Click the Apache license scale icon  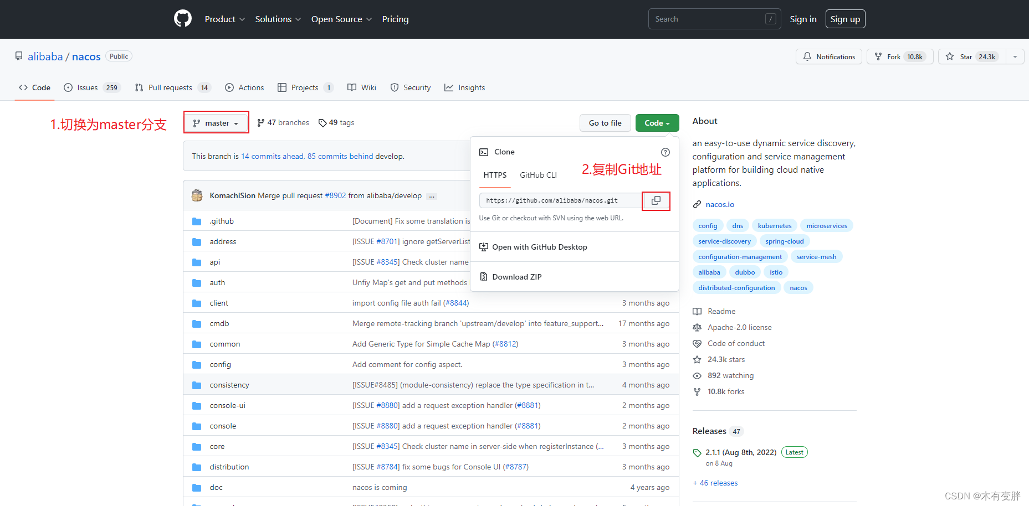[x=697, y=328]
